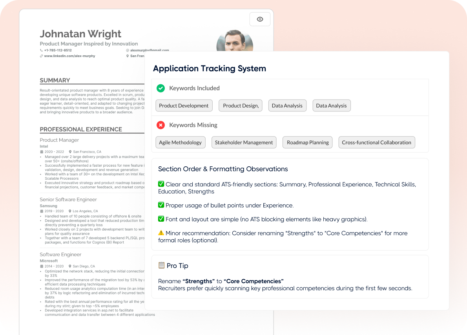Click the Product Manager job title

[x=59, y=140]
